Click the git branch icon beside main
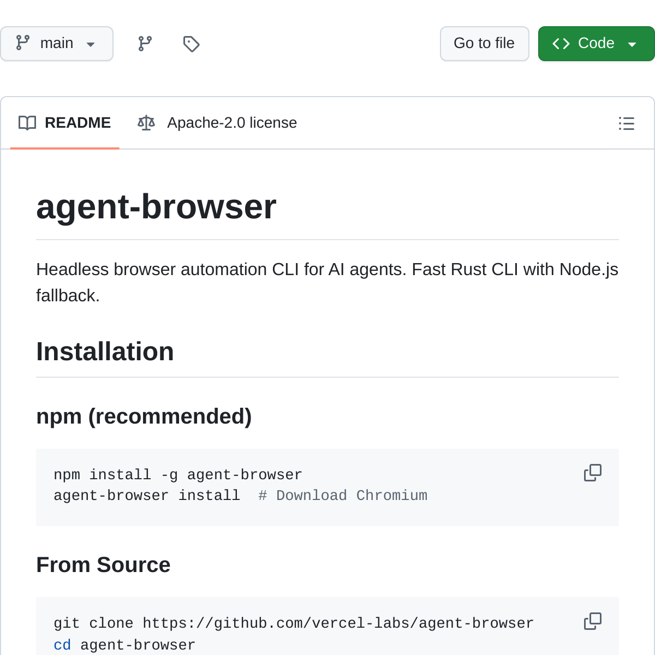 coord(23,43)
